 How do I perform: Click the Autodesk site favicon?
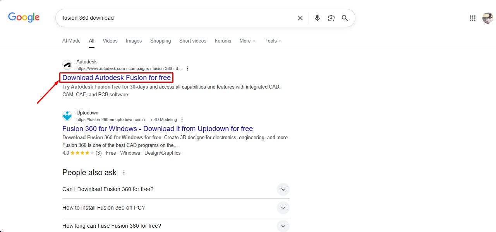(67, 65)
